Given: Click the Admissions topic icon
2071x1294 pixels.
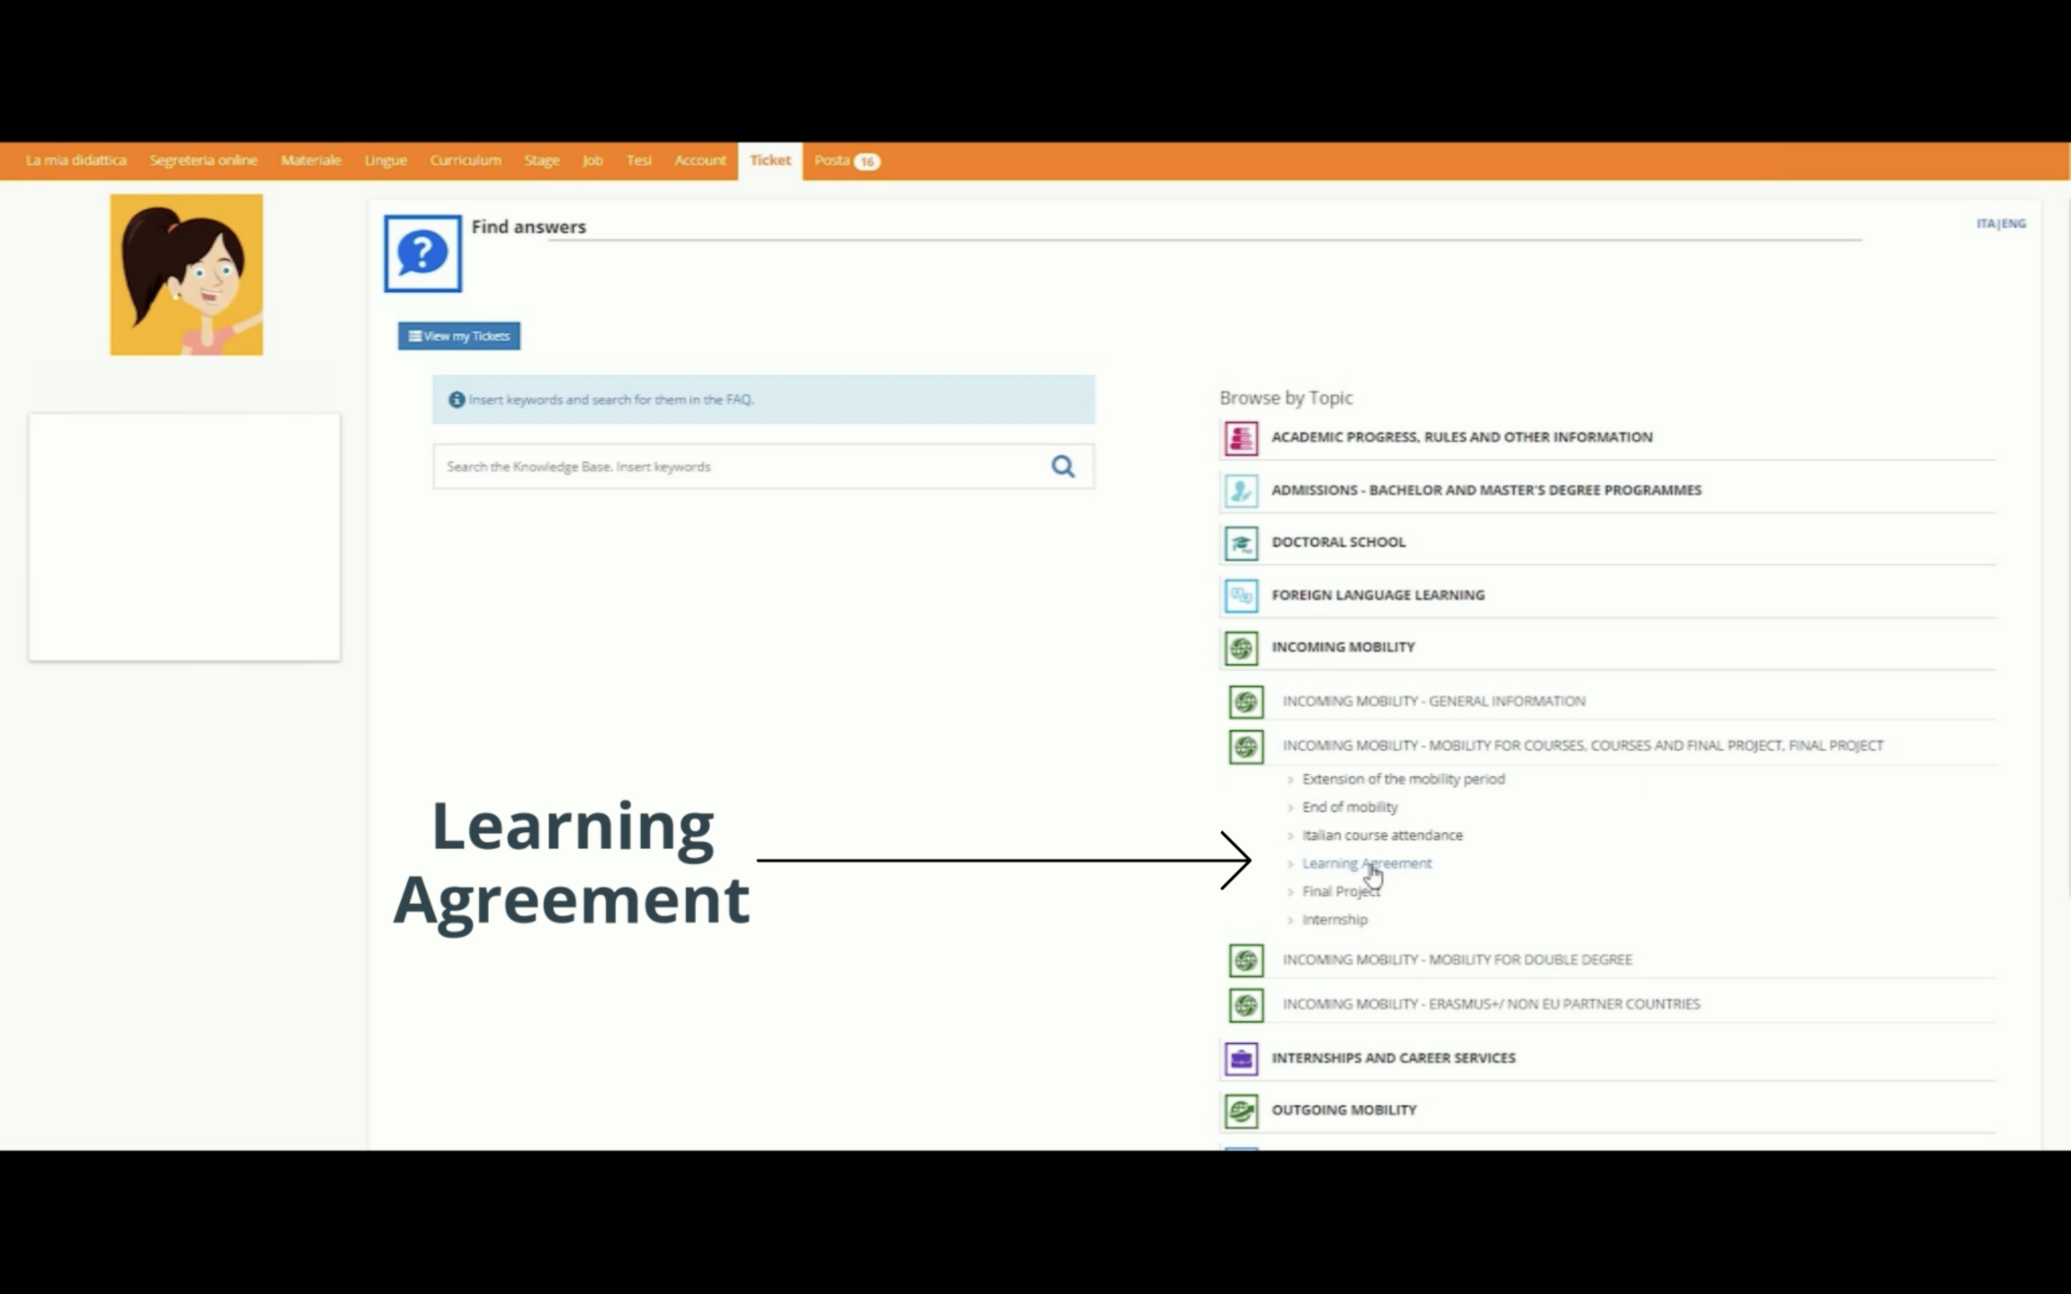Looking at the screenshot, I should 1241,491.
